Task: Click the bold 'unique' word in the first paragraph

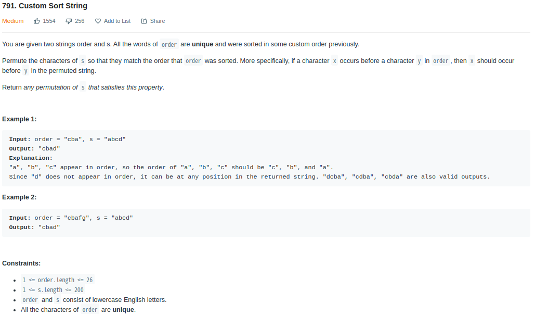Action: point(203,44)
